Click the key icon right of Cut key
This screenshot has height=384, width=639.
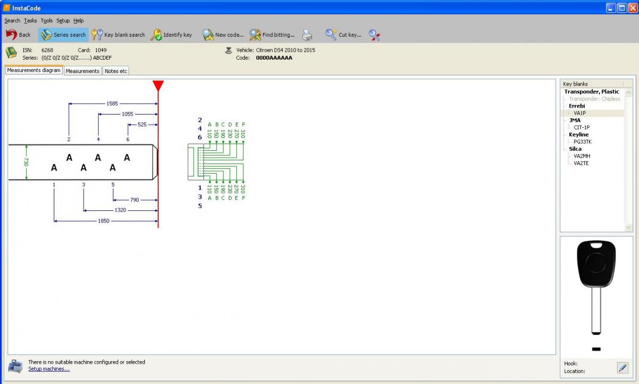pos(374,35)
